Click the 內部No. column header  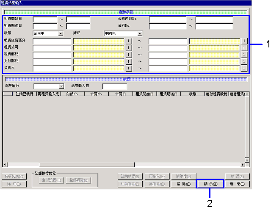click(x=72, y=94)
